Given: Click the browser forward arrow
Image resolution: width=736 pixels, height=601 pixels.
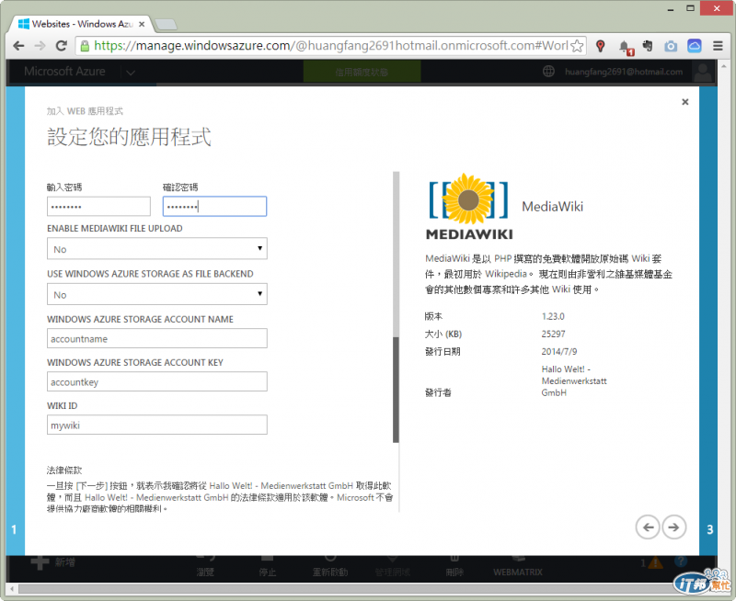Looking at the screenshot, I should (x=40, y=45).
